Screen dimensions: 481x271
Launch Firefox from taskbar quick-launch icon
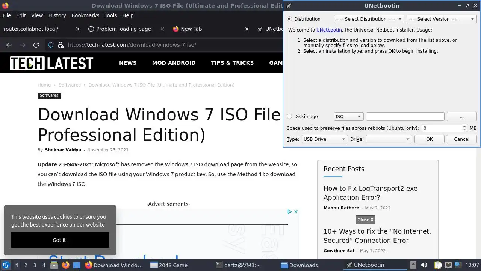65,265
